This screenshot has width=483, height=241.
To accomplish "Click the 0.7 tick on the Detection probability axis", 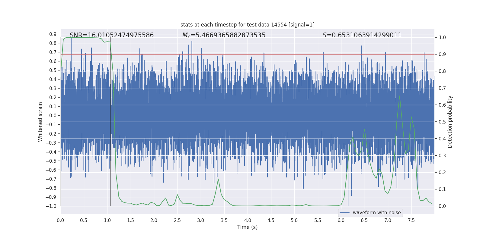I will [x=442, y=88].
